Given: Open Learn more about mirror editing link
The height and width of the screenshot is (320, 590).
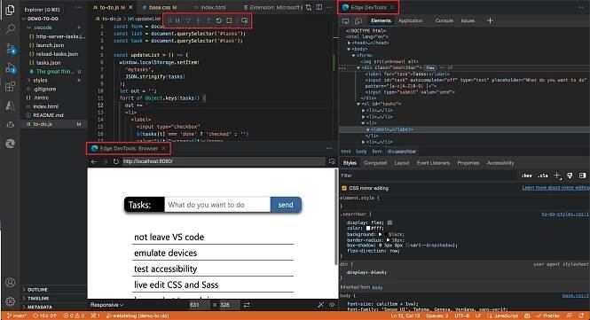Looking at the screenshot, I should (555, 188).
